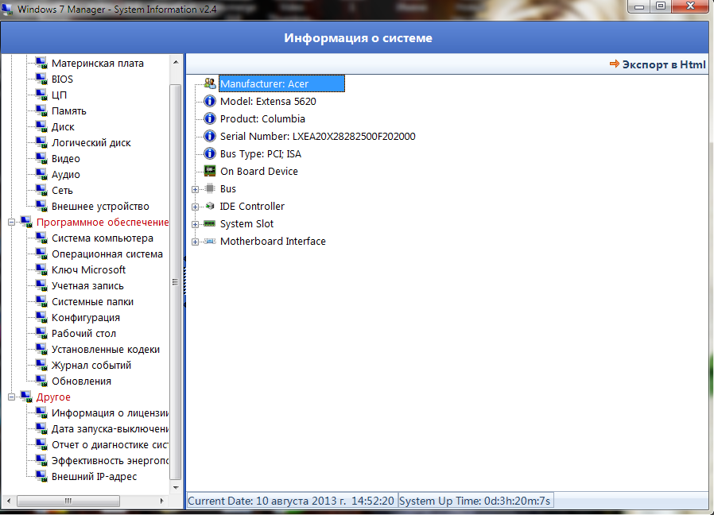Screen dimensions: 714x515
Task: Click the info icon beside Model
Action: coord(209,101)
